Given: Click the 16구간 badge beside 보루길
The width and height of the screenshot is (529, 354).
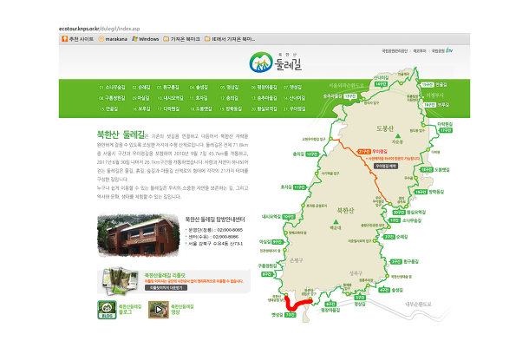Looking at the screenshot, I should coord(429,105).
